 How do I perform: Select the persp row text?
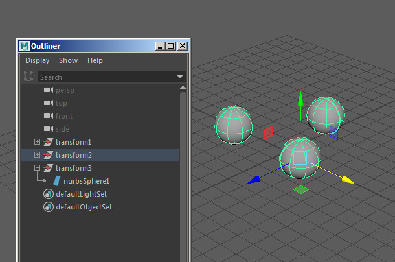65,90
